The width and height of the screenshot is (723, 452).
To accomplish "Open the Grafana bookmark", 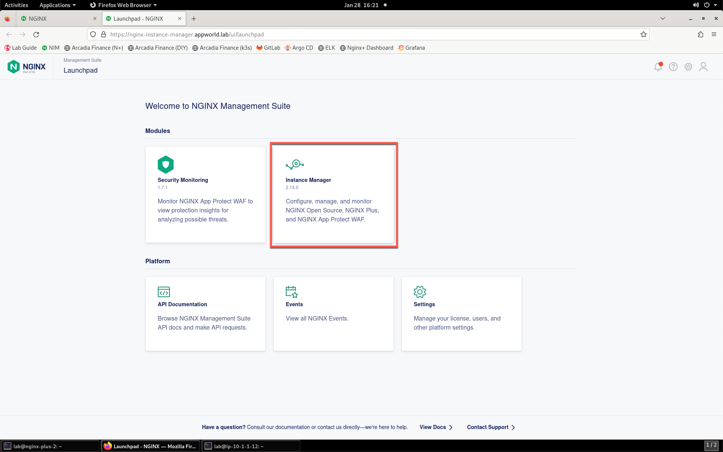I will pos(412,48).
